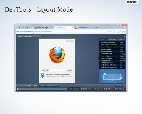Click the command line prompt arrow icon
This screenshot has width=142, height=114.
coord(17,89)
